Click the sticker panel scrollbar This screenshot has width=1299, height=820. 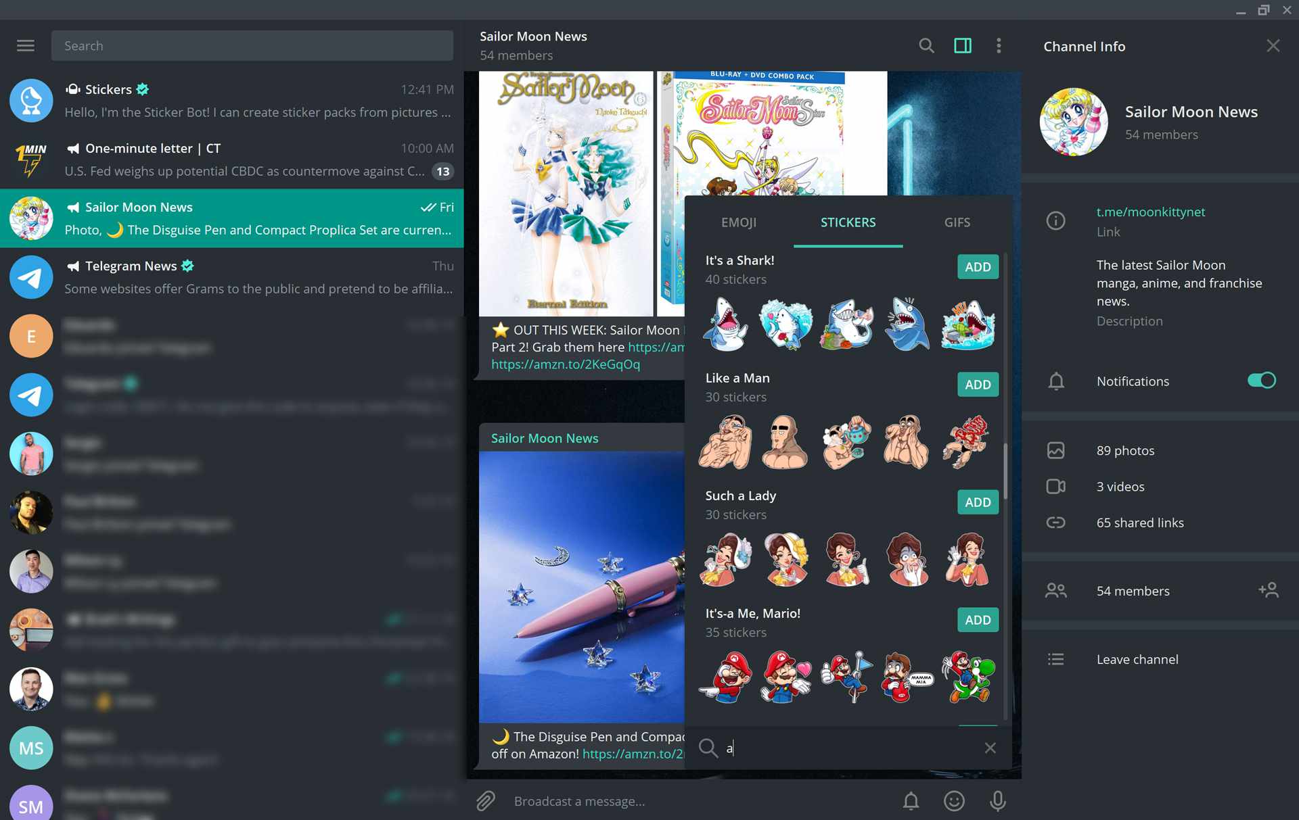(1005, 471)
